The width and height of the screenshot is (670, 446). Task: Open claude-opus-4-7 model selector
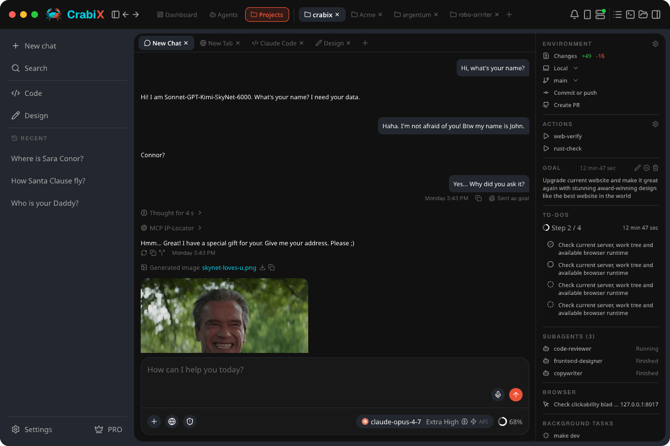pyautogui.click(x=391, y=422)
